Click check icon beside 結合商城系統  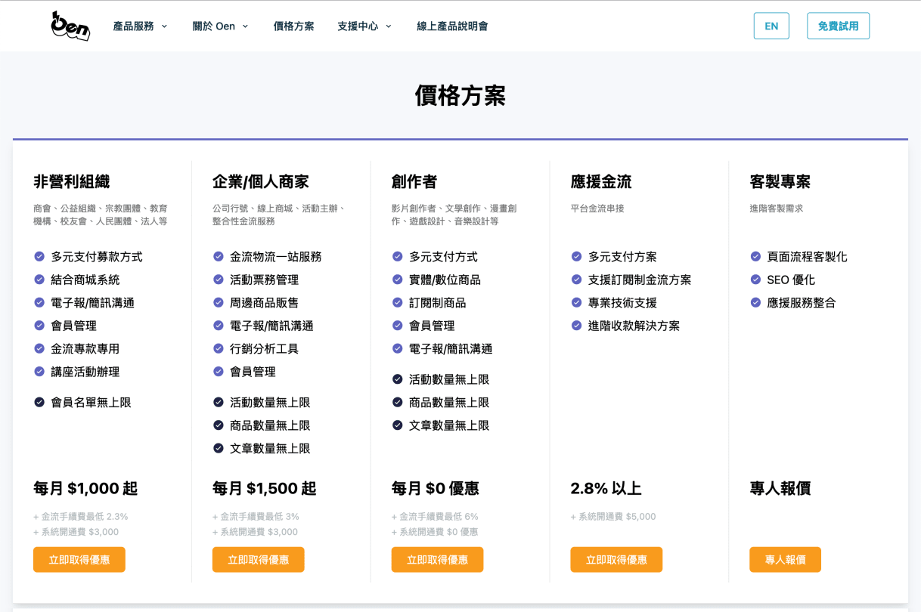[39, 280]
